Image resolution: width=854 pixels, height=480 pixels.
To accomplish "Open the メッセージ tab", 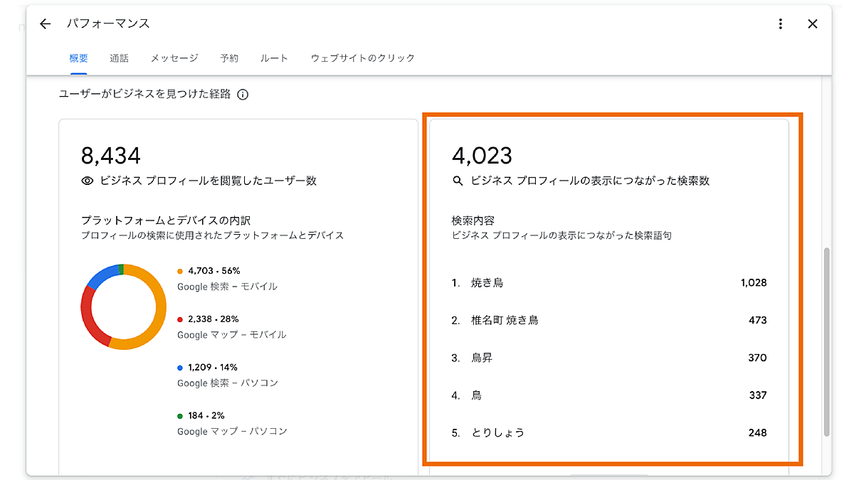I will (x=174, y=58).
